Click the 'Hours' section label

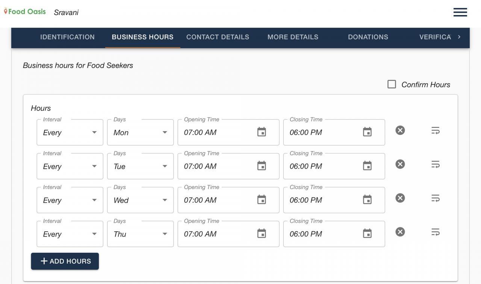click(x=41, y=108)
